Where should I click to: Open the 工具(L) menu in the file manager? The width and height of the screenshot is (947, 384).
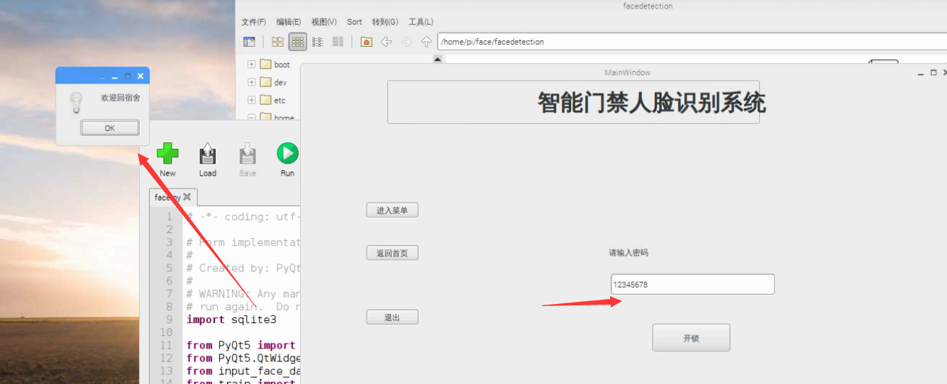pyautogui.click(x=421, y=22)
